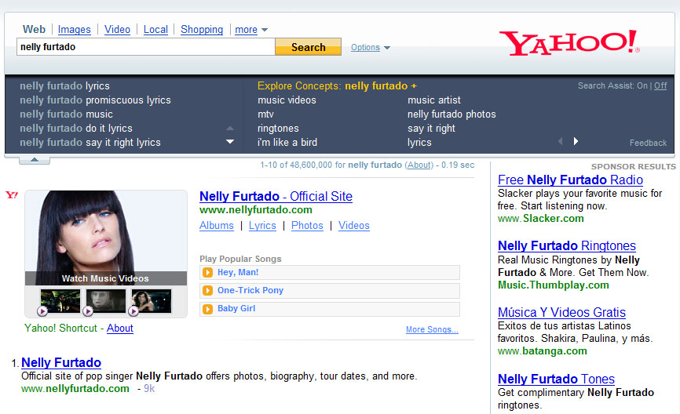
Task: Explore concept nelly furtado photos
Action: 452,114
